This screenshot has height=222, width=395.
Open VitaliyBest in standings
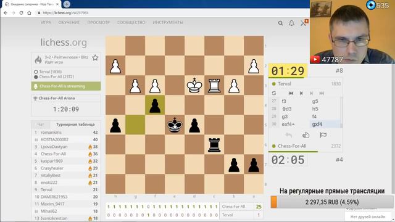tap(51, 175)
